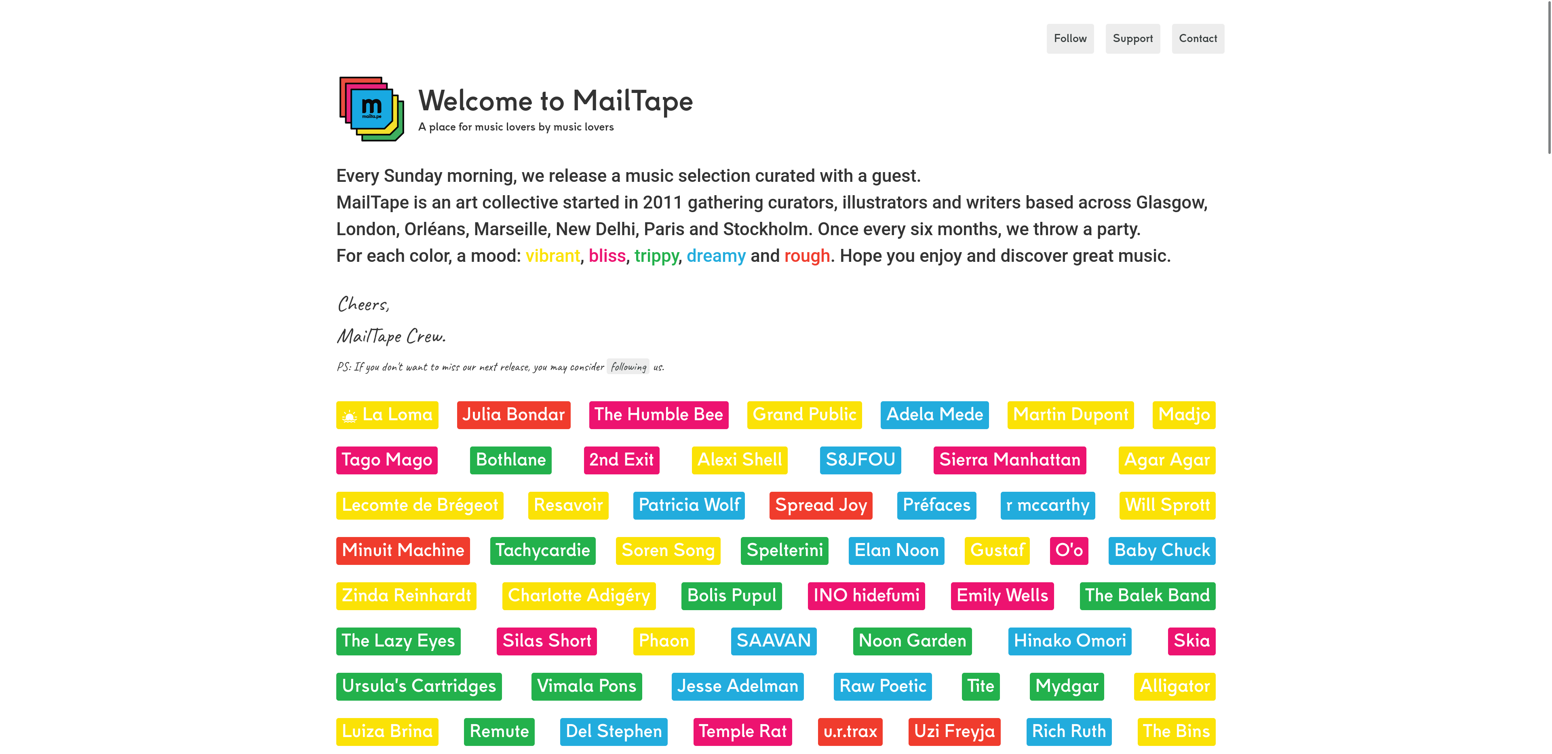1552x754 pixels.
Task: Open the Raw Poetic episode
Action: tap(883, 686)
